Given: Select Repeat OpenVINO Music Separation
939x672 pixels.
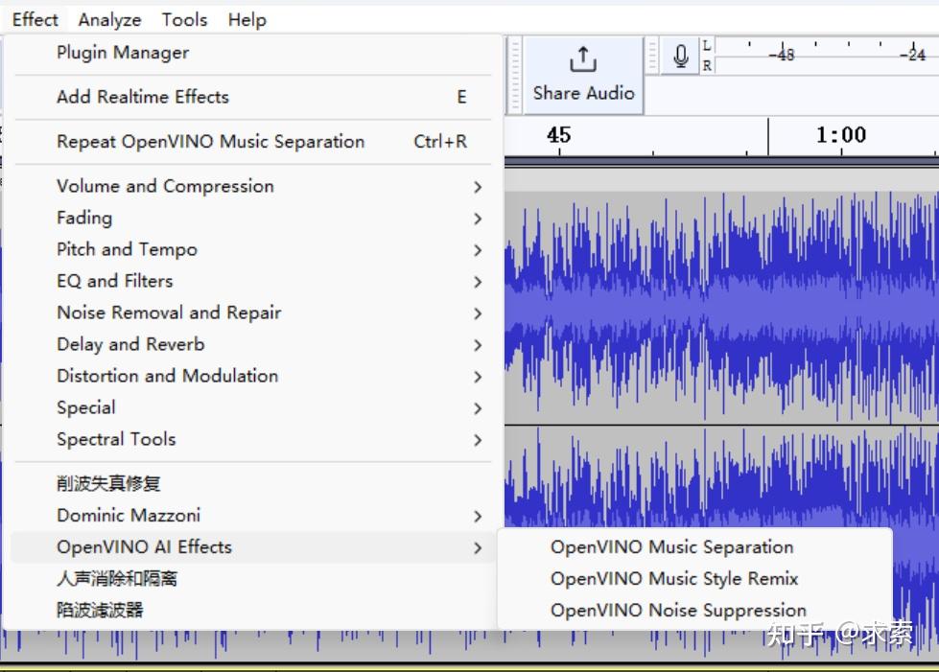Looking at the screenshot, I should click(212, 141).
